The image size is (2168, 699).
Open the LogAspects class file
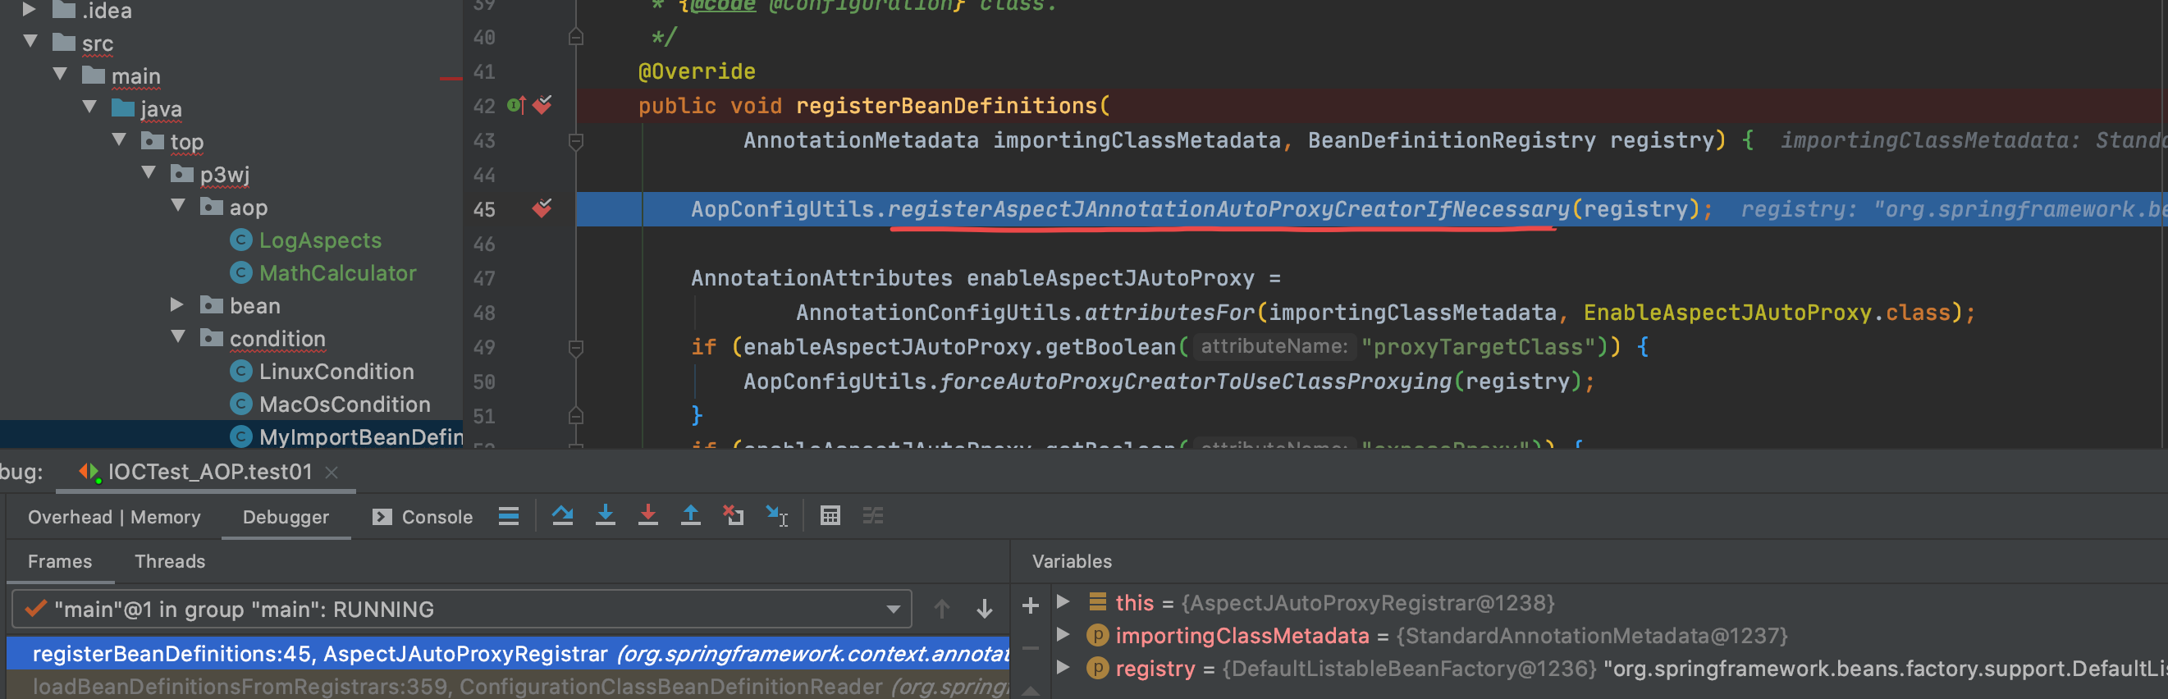coord(320,240)
